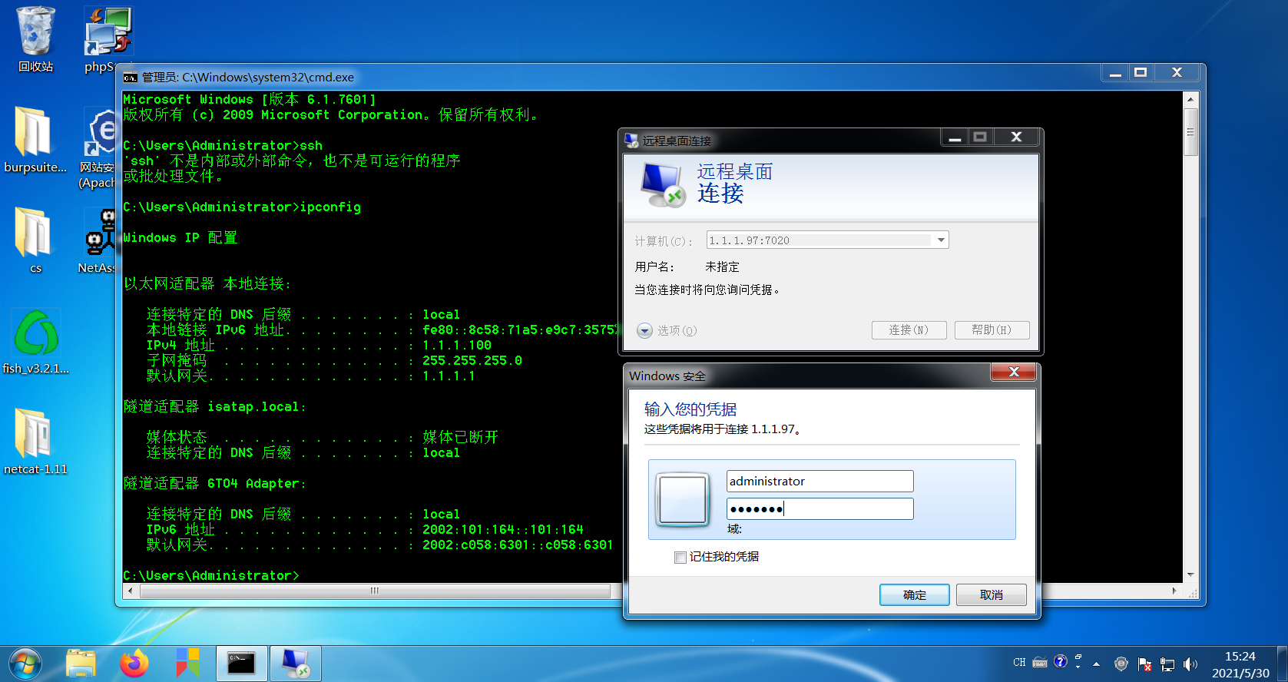The height and width of the screenshot is (682, 1288).
Task: Click the 帮助(H) help button
Action: pyautogui.click(x=992, y=330)
